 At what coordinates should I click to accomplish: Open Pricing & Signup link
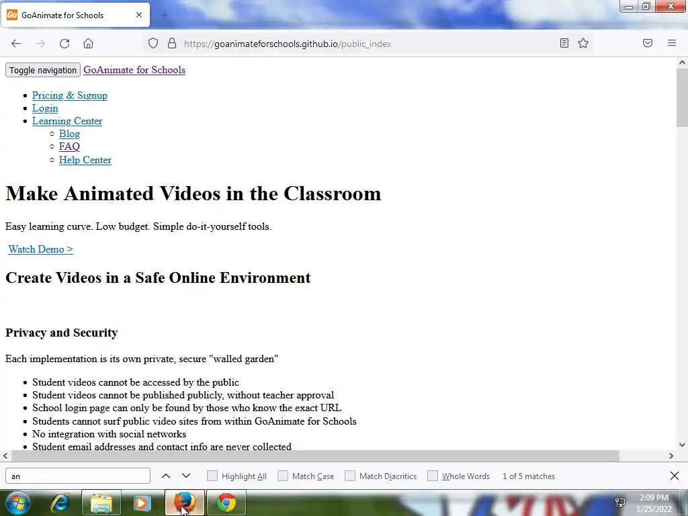tap(70, 95)
